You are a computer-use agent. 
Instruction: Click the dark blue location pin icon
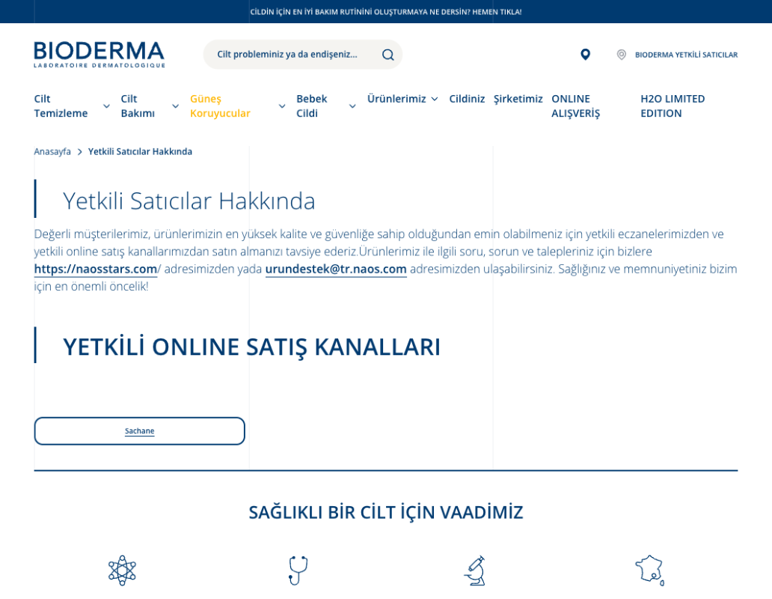(585, 54)
